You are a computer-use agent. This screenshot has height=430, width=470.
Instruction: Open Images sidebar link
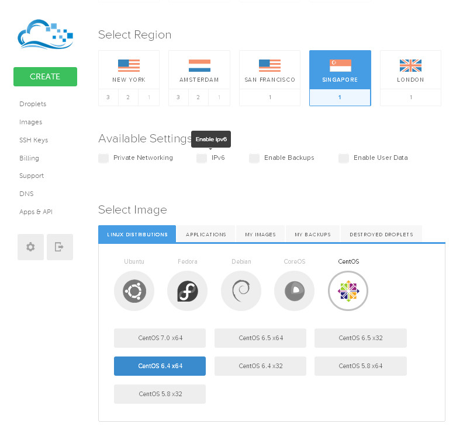(x=30, y=122)
